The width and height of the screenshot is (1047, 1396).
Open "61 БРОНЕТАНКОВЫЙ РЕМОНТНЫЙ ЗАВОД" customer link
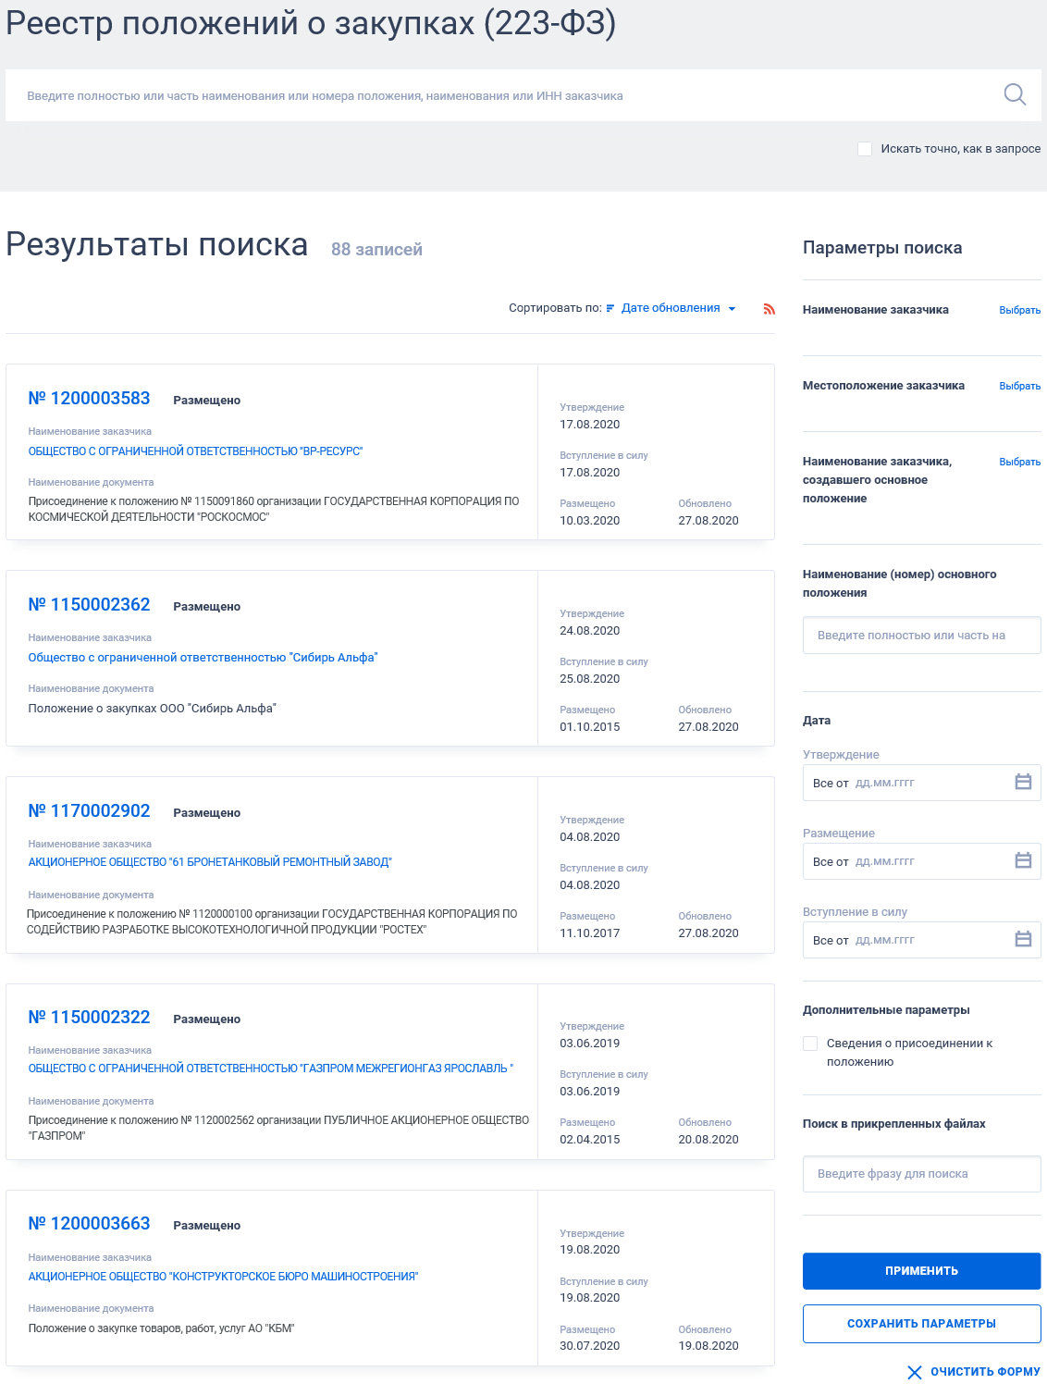coord(210,862)
